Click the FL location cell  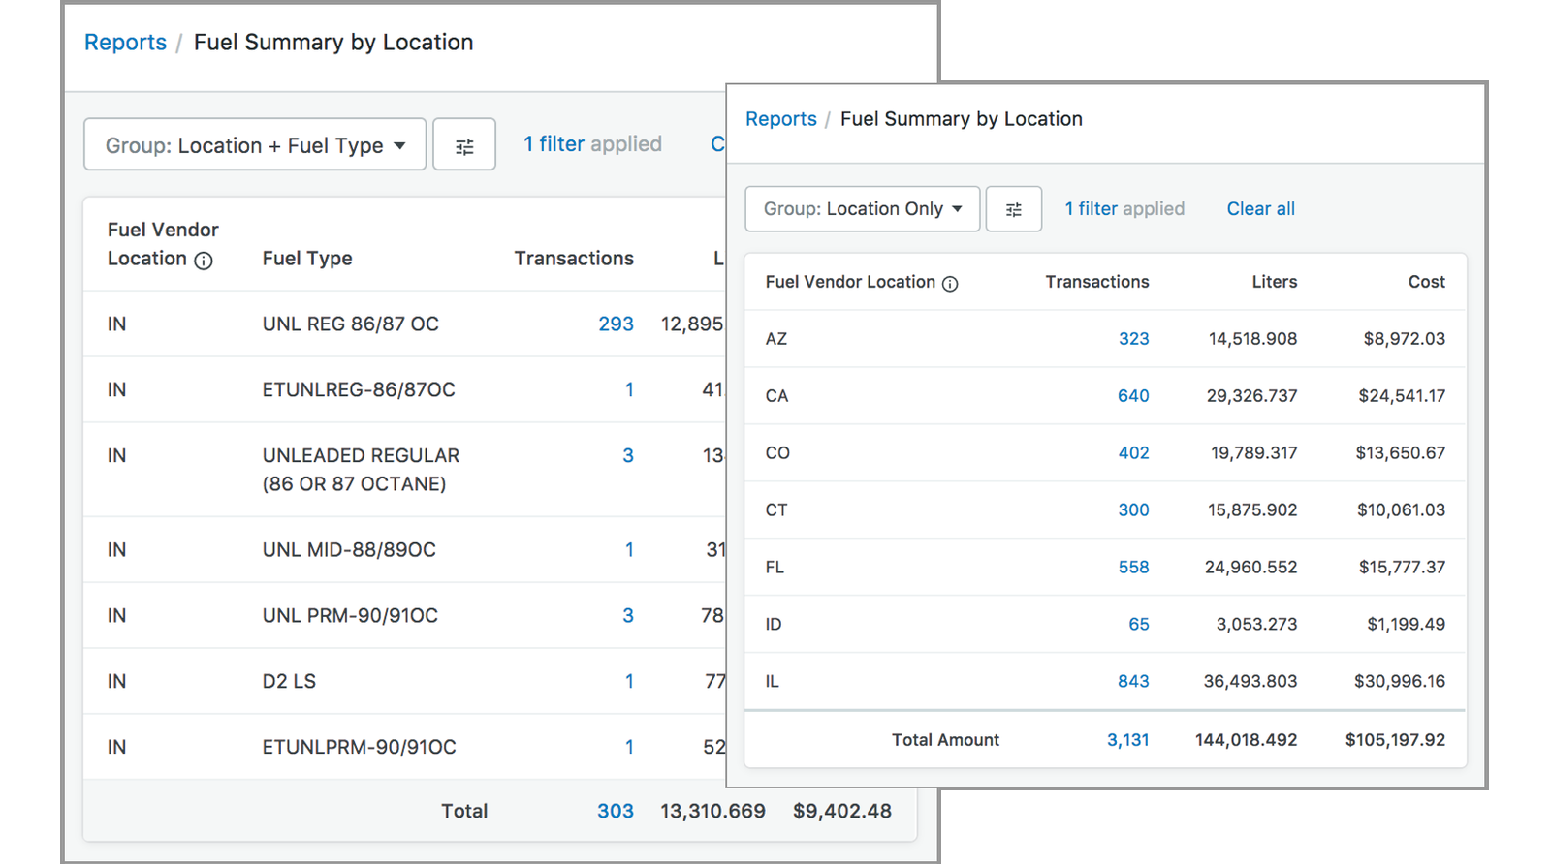[775, 568]
